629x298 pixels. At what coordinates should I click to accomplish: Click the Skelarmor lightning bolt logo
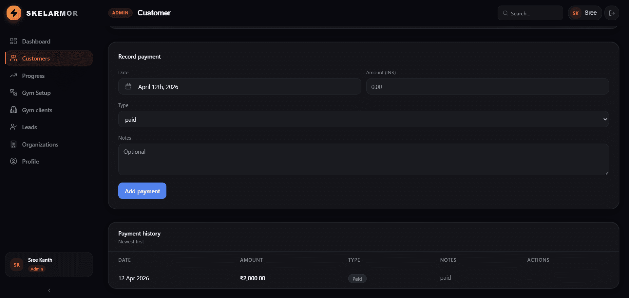point(14,13)
